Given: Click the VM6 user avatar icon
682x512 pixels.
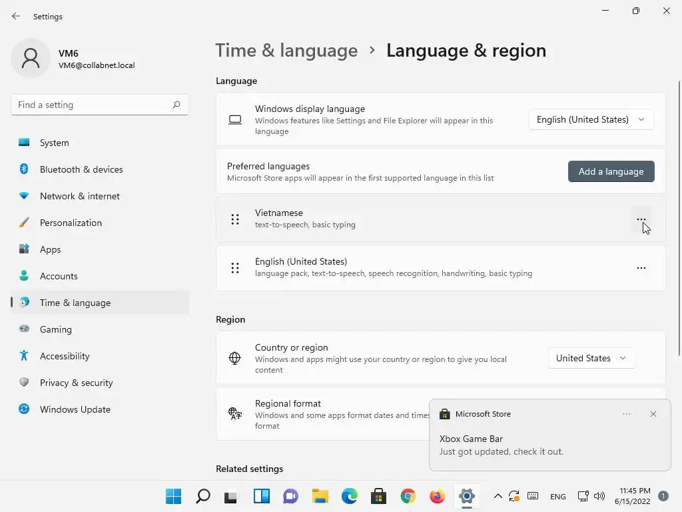Looking at the screenshot, I should pos(31,58).
